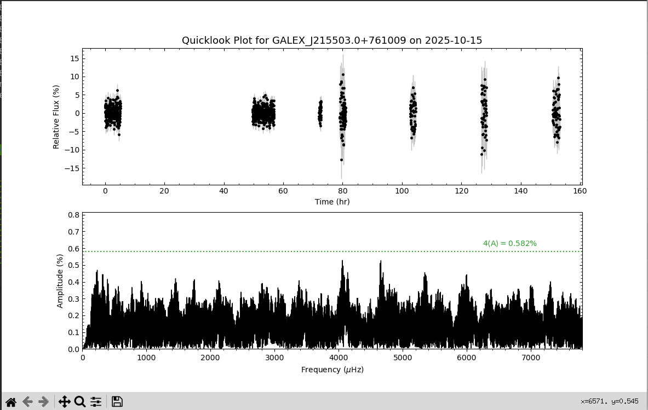Viewport: 648px width, 410px height.
Task: Click the green 4⟨A⟩ = 0.582% threshold label
Action: point(509,243)
